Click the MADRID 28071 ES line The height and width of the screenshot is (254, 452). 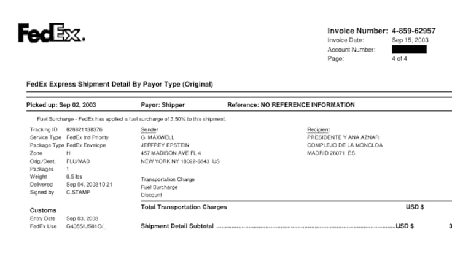[x=331, y=153]
